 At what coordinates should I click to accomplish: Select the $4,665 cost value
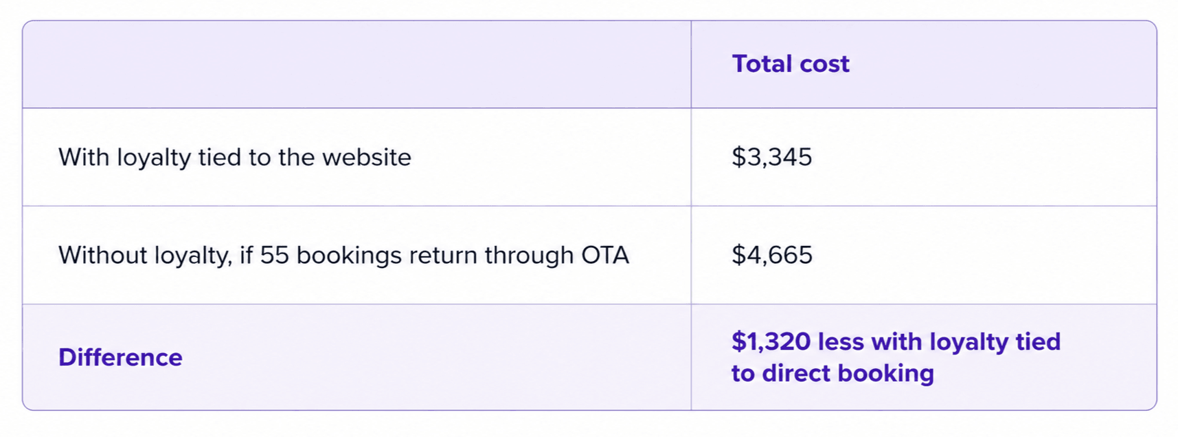click(772, 256)
